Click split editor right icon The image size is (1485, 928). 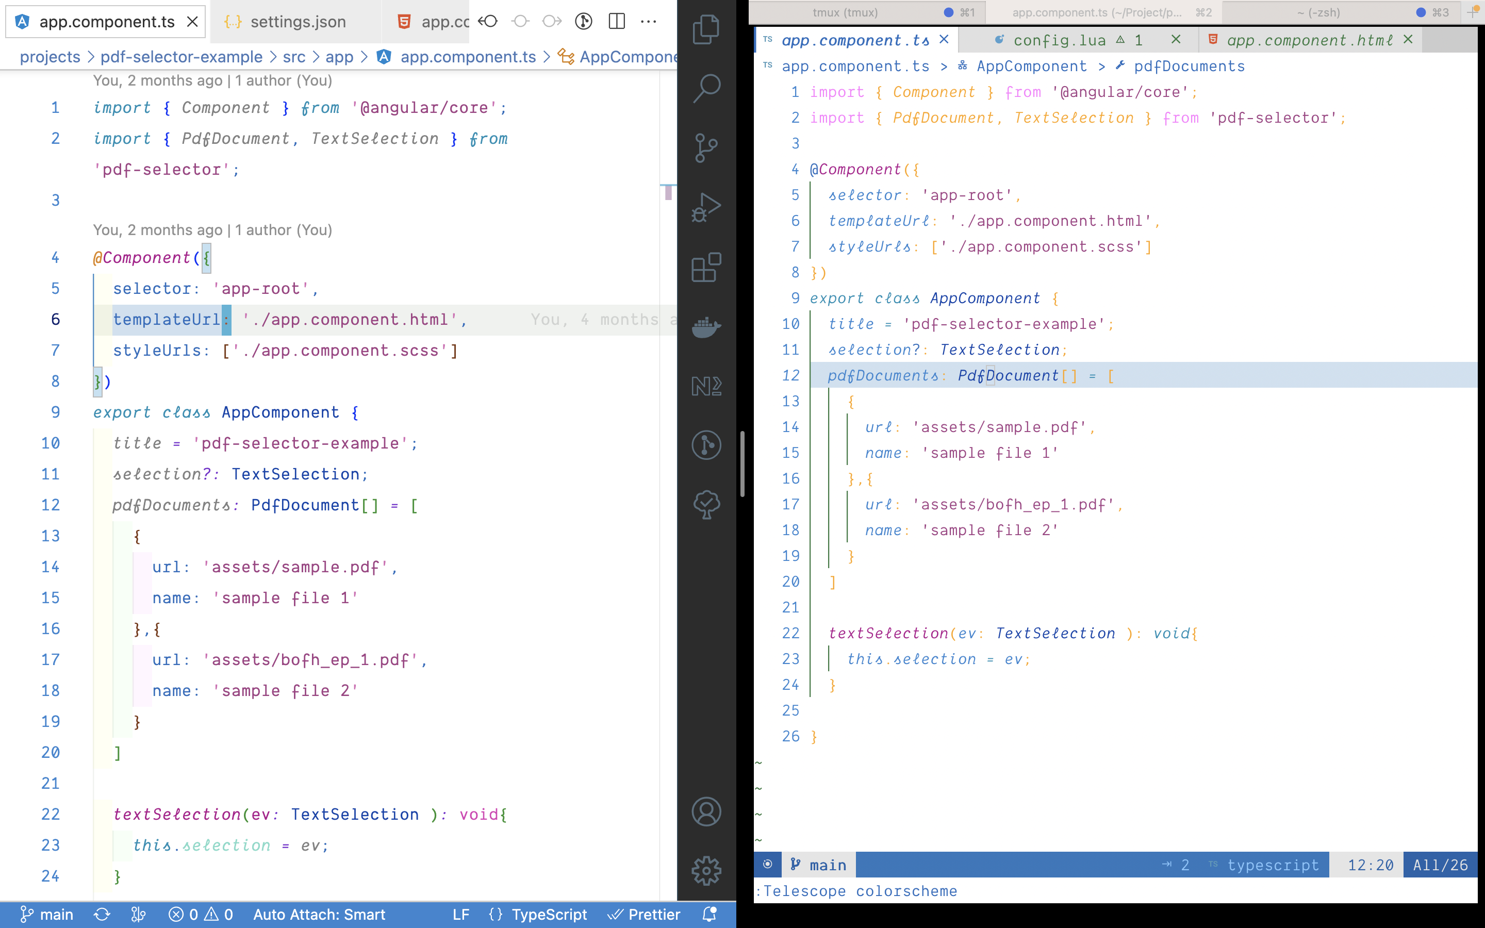click(617, 22)
